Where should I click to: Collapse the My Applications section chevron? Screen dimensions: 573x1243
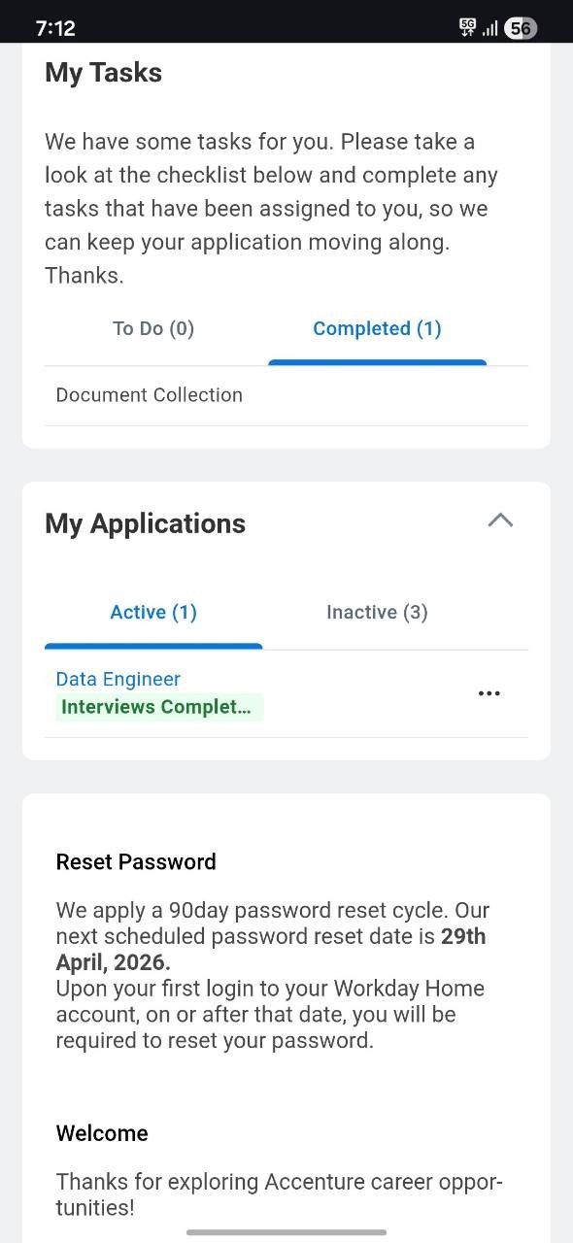click(500, 521)
